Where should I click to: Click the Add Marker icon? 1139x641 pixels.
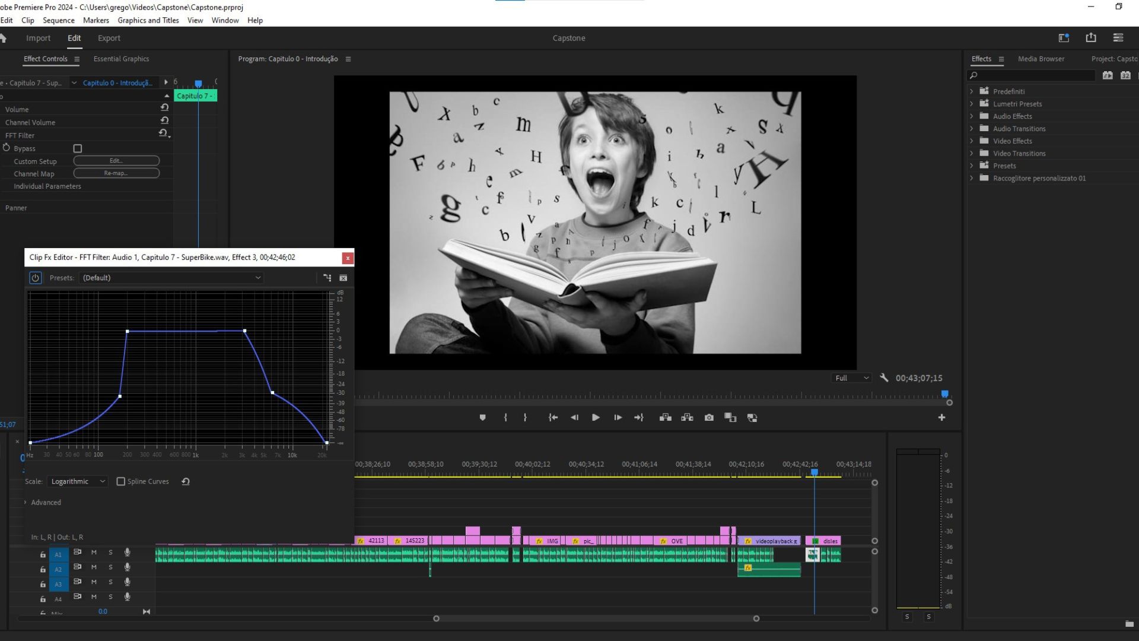pyautogui.click(x=482, y=418)
